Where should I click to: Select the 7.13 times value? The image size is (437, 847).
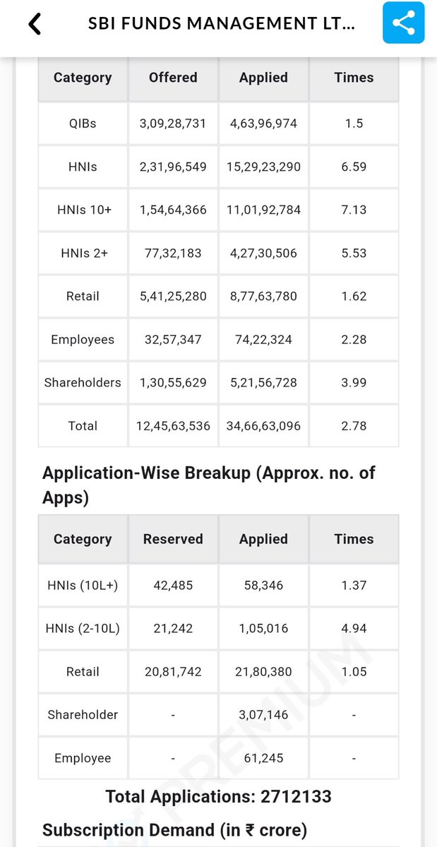point(354,210)
